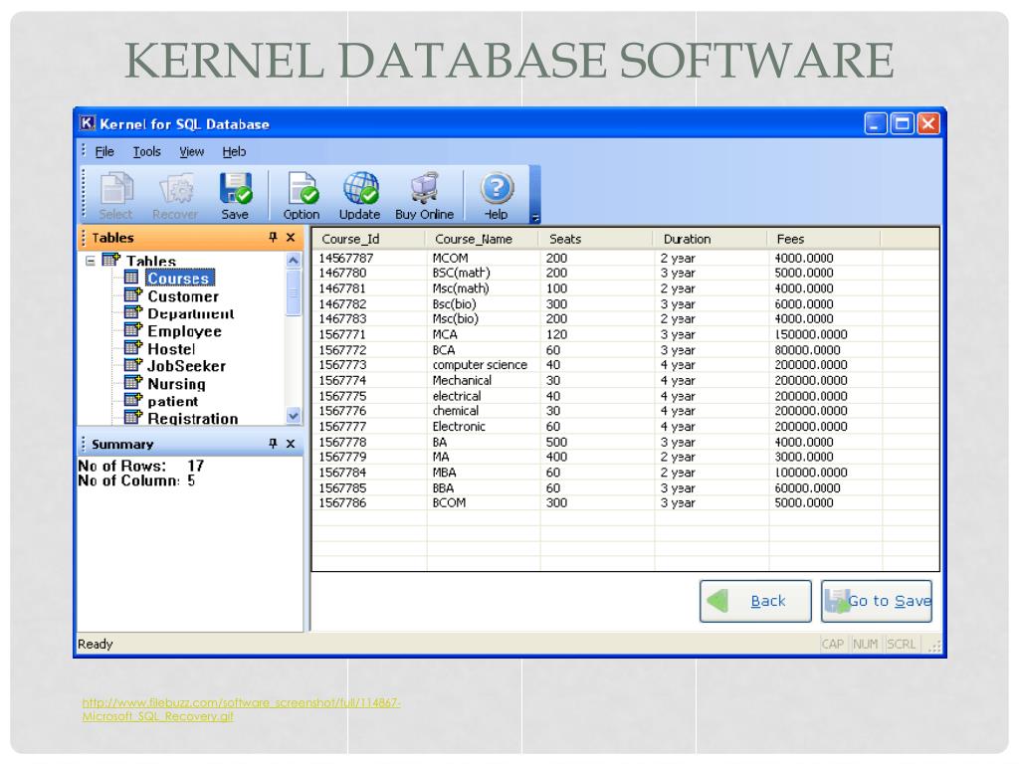The height and width of the screenshot is (764, 1019).
Task: Click the Update globe icon
Action: coord(360,188)
